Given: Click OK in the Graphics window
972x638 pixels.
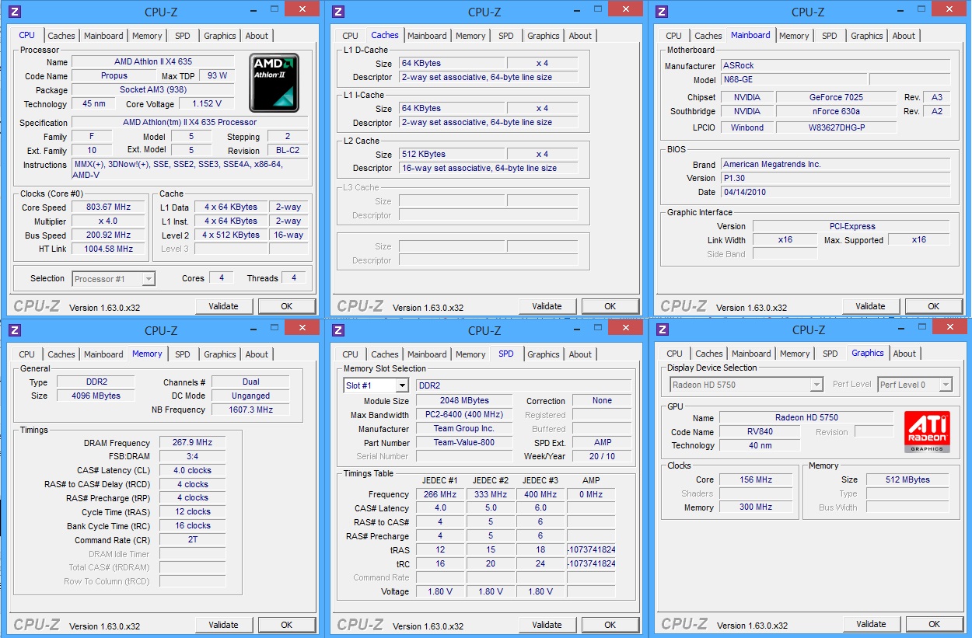Looking at the screenshot, I should point(935,624).
